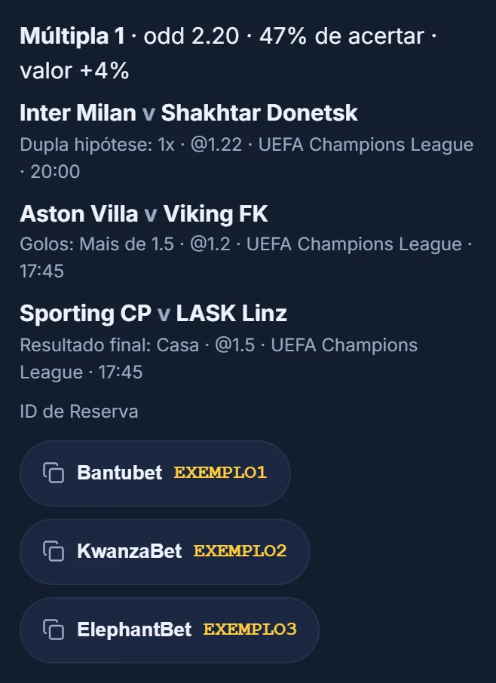Viewport: 496px width, 683px height.
Task: Click the ID de Reserva label
Action: click(79, 412)
